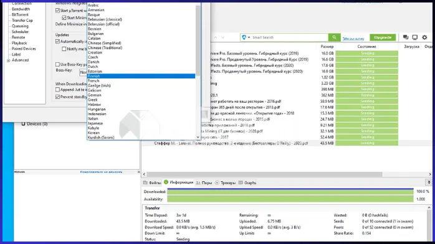Click the shield icon in Smart Search
This screenshot has width=435, height=244.
[x=244, y=37]
